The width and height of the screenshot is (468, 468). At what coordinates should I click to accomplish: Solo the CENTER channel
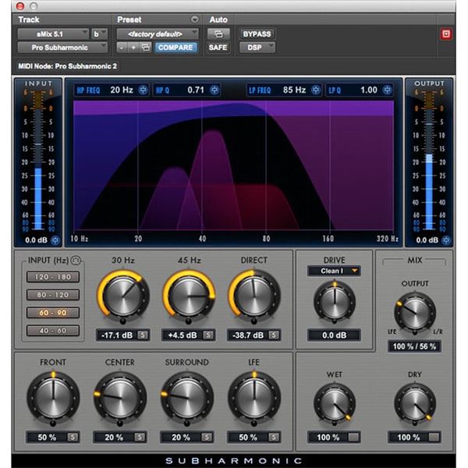pos(140,438)
